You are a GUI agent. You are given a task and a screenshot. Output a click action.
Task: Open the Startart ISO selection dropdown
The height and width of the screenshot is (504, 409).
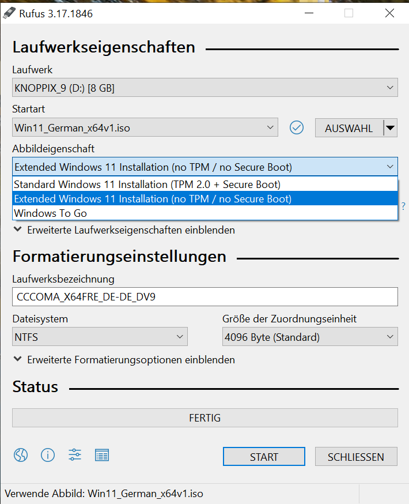click(x=145, y=127)
